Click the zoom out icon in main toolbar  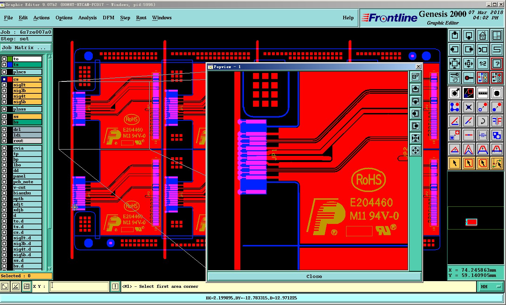click(x=469, y=64)
